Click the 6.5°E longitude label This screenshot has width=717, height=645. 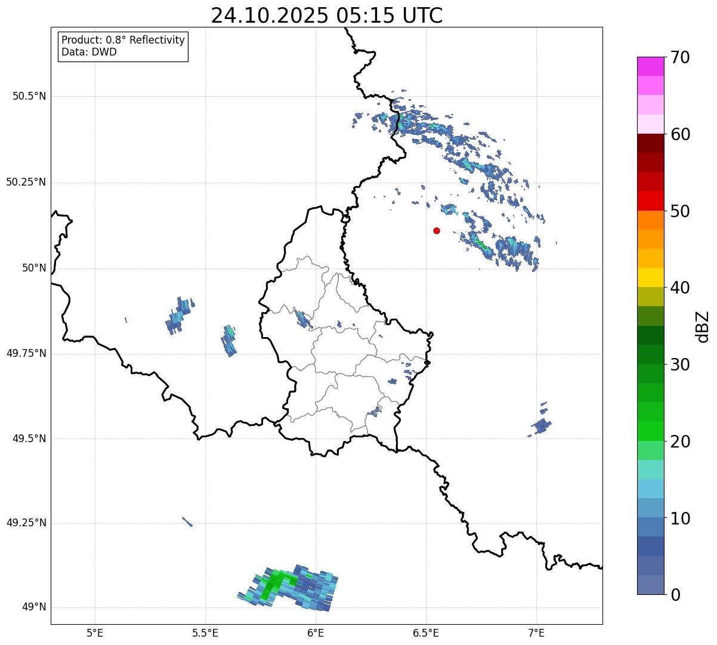click(426, 632)
